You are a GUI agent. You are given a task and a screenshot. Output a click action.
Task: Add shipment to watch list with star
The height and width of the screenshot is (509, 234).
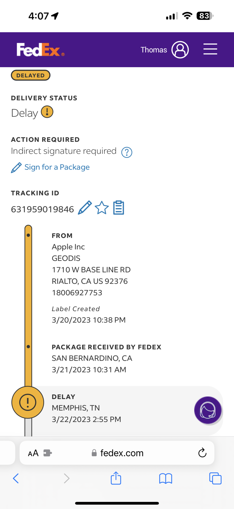point(102,208)
